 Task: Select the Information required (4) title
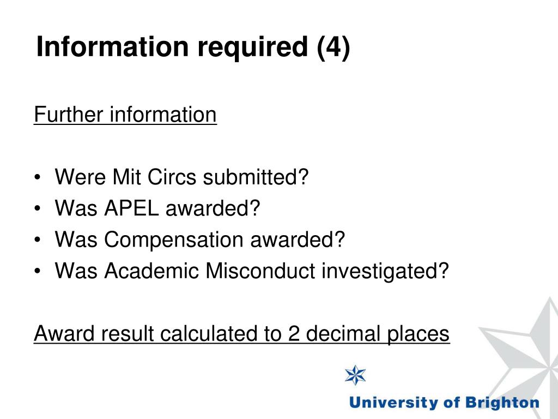click(x=193, y=47)
